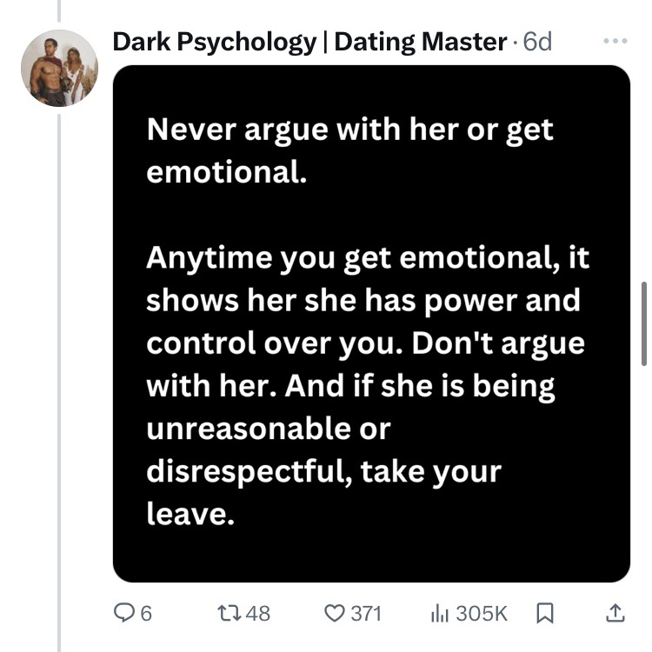Open the three-dot more options menu
The image size is (652, 652).
coord(614,41)
